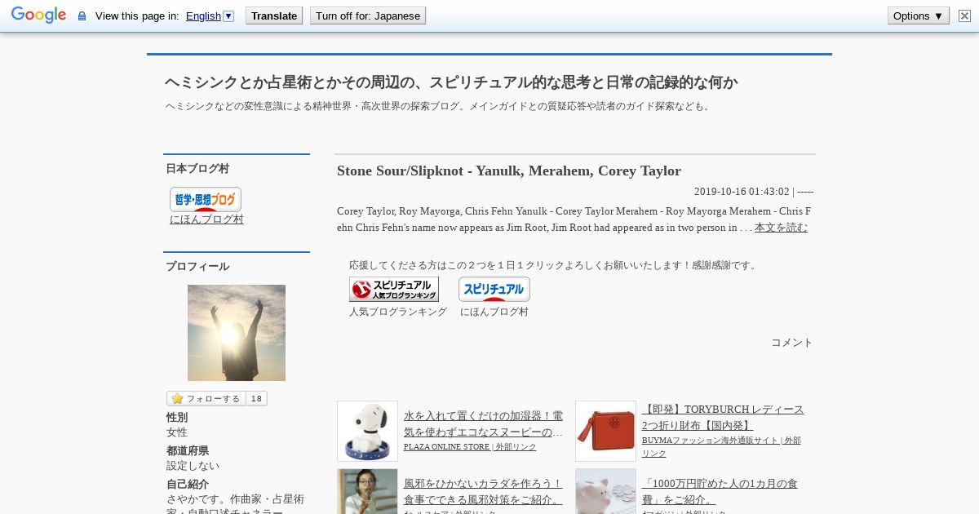Click the post date 2019-10-16 text
The height and width of the screenshot is (514, 979).
point(742,192)
